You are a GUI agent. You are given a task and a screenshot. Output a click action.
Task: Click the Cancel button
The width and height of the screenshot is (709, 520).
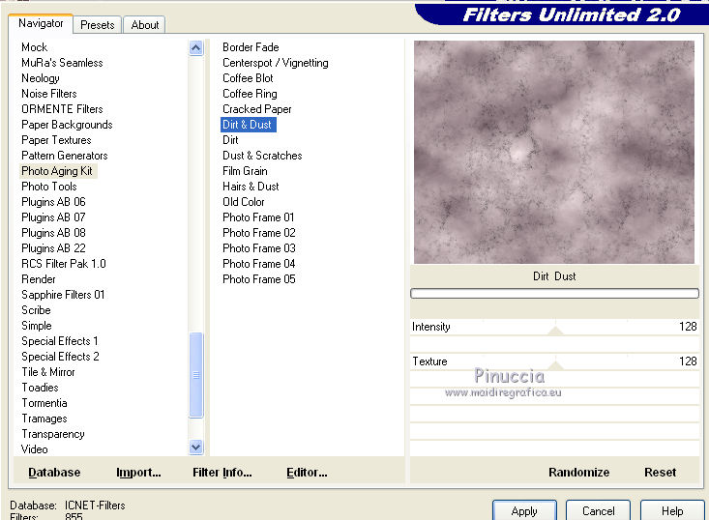(598, 511)
